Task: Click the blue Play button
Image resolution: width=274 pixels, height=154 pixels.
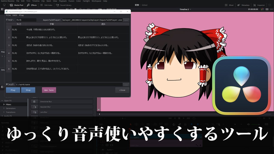Action: coord(13,90)
